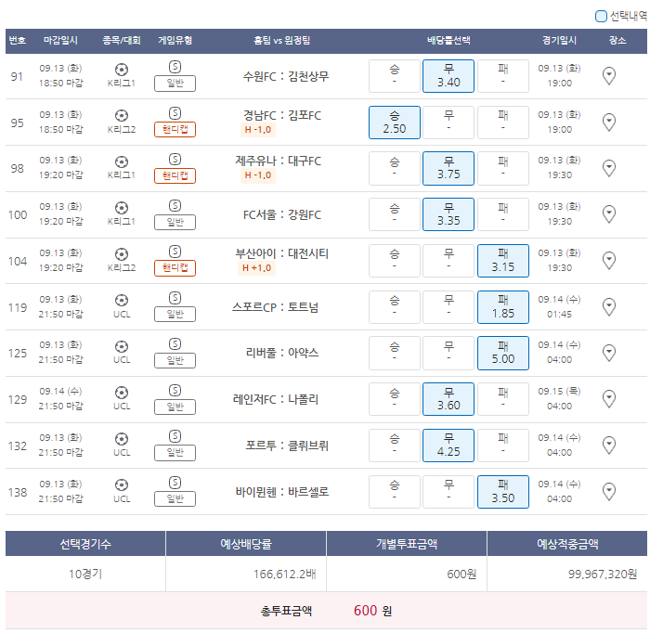This screenshot has width=650, height=633.
Task: Pick loss option for 경남FC : 김포FC
Action: click(503, 123)
